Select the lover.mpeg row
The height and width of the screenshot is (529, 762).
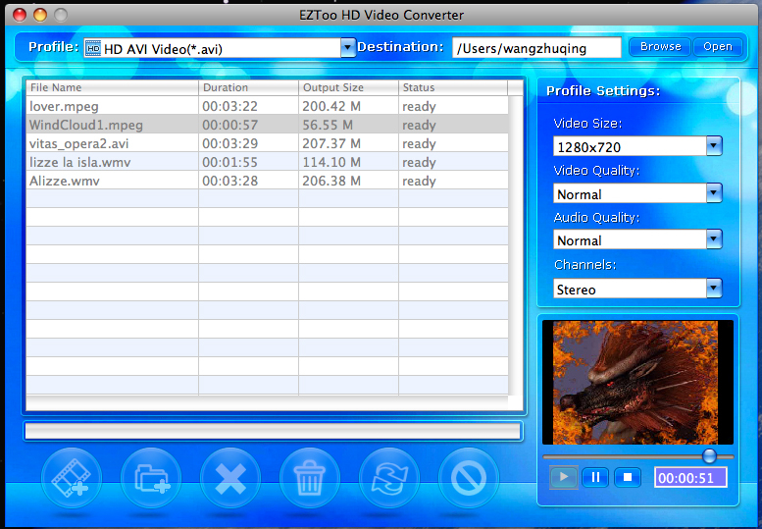pyautogui.click(x=268, y=106)
